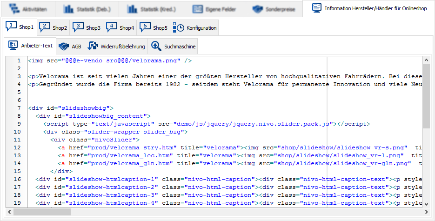This screenshot has width=435, height=221.
Task: Click the Sonderpreise handshake icon
Action: point(257,9)
